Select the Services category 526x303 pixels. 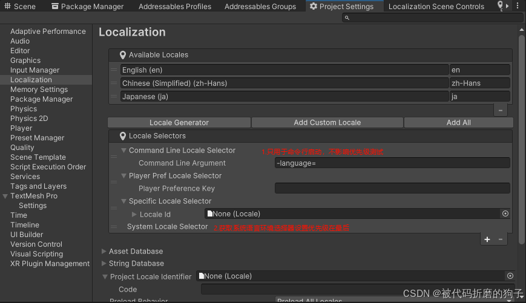pyautogui.click(x=25, y=177)
